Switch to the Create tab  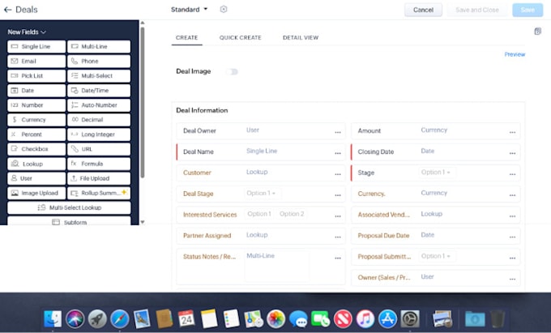pyautogui.click(x=186, y=37)
